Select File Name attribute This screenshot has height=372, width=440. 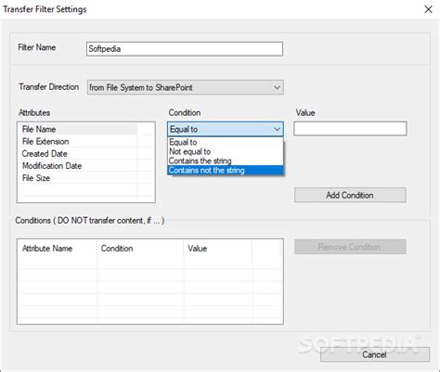77,129
